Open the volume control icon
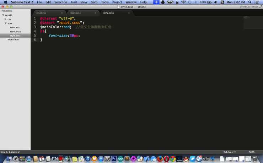Image resolution: width=263 pixels, height=163 pixels. coord(216,2)
